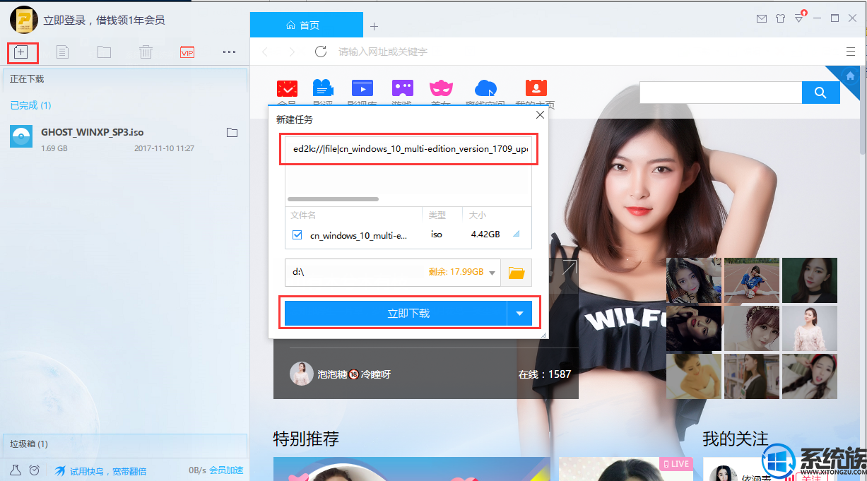Open the blue movie camera icon
Image resolution: width=867 pixels, height=481 pixels.
click(324, 88)
